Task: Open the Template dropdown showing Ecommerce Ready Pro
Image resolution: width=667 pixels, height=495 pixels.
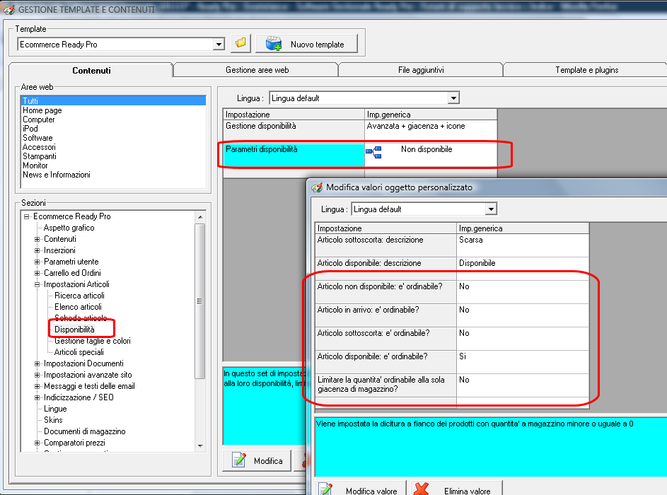Action: coord(219,45)
